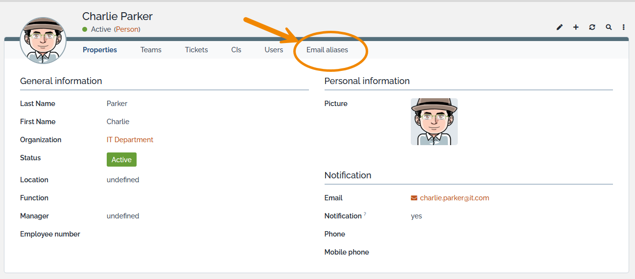Image resolution: width=635 pixels, height=279 pixels.
Task: Click the Person class link in header
Action: pyautogui.click(x=127, y=29)
